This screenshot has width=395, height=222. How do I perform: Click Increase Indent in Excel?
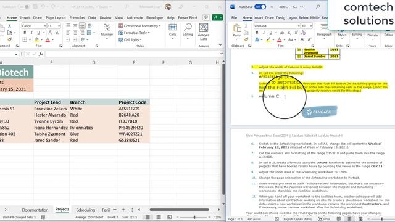click(75, 39)
